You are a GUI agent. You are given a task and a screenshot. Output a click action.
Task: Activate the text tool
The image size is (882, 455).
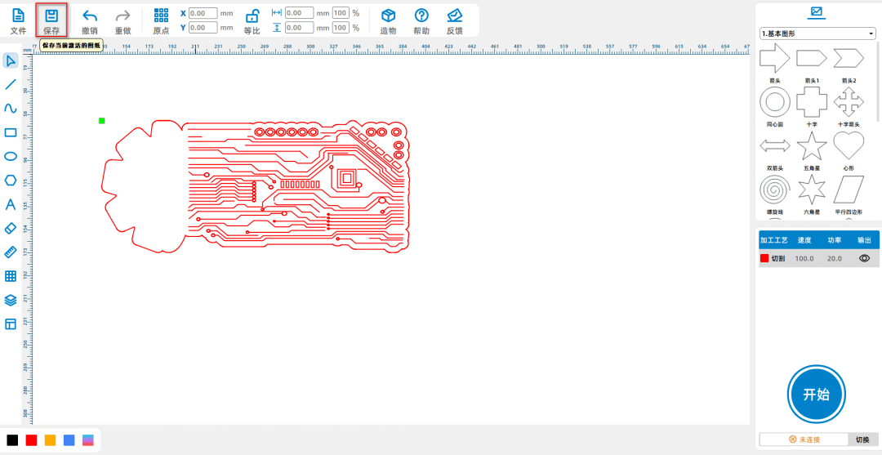11,204
